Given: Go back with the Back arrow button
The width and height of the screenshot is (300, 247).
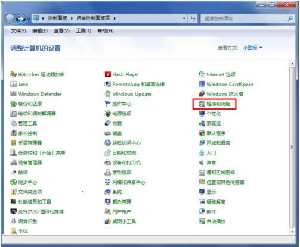Looking at the screenshot, I should (x=10, y=19).
